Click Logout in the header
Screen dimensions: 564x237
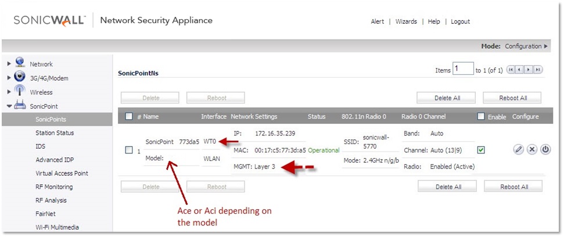click(x=461, y=21)
